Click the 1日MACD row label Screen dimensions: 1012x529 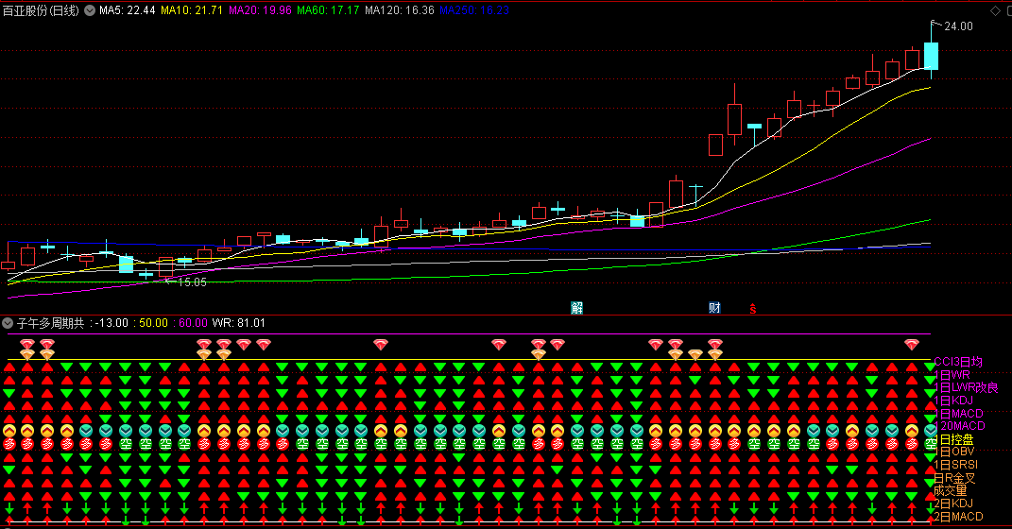tap(958, 414)
